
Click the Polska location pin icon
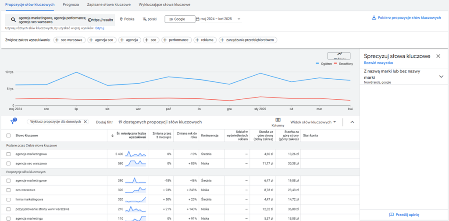(121, 19)
